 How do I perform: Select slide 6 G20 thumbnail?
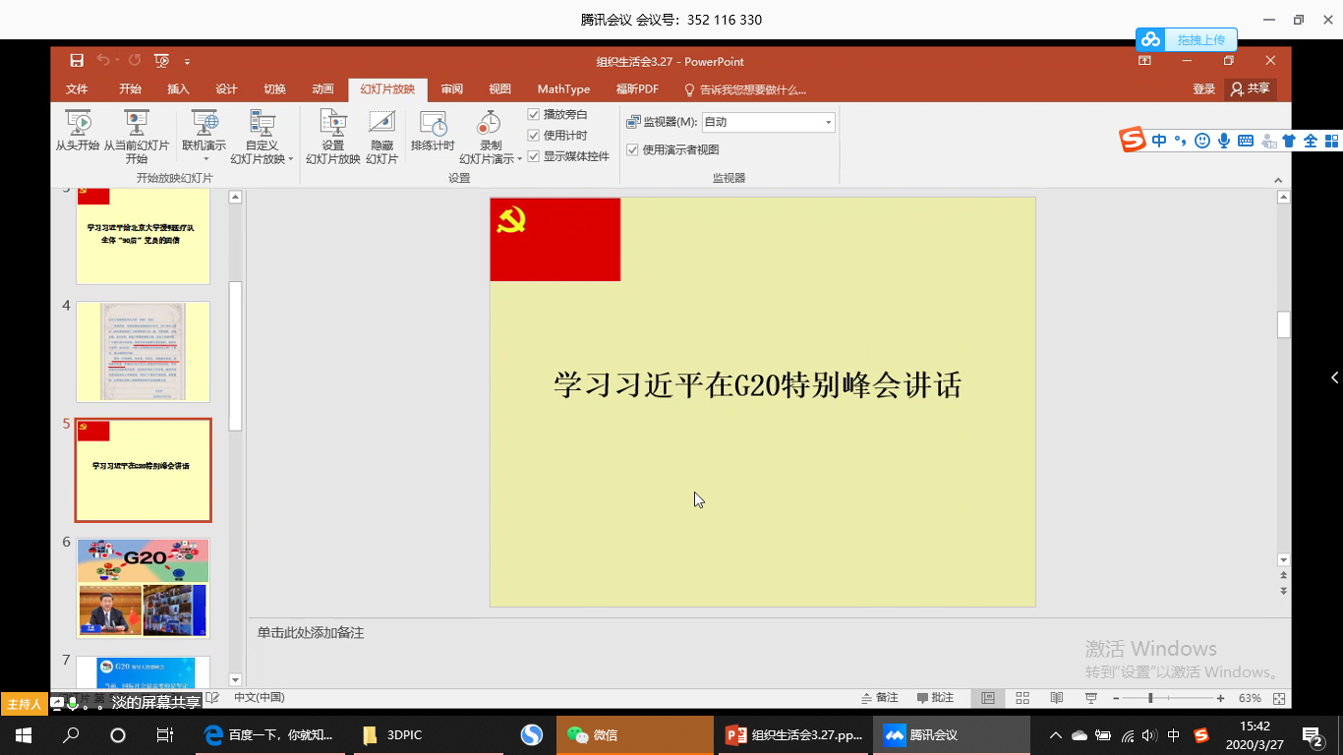click(x=143, y=588)
